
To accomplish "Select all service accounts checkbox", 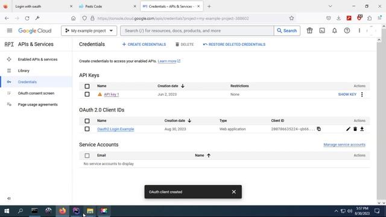I will pyautogui.click(x=87, y=156).
